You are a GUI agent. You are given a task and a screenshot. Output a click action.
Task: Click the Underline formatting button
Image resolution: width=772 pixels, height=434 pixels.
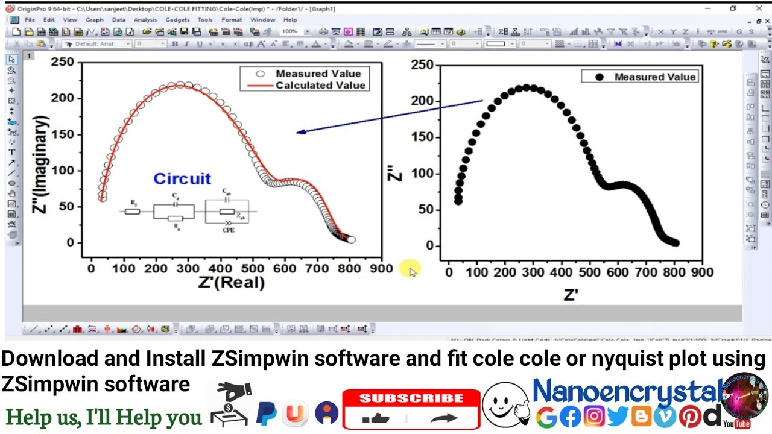point(199,44)
